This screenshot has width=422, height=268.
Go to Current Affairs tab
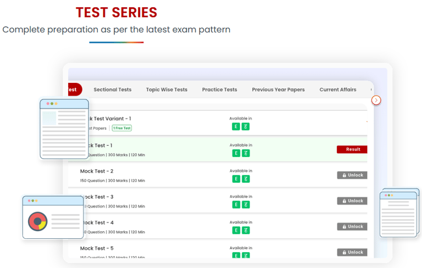tap(338, 90)
